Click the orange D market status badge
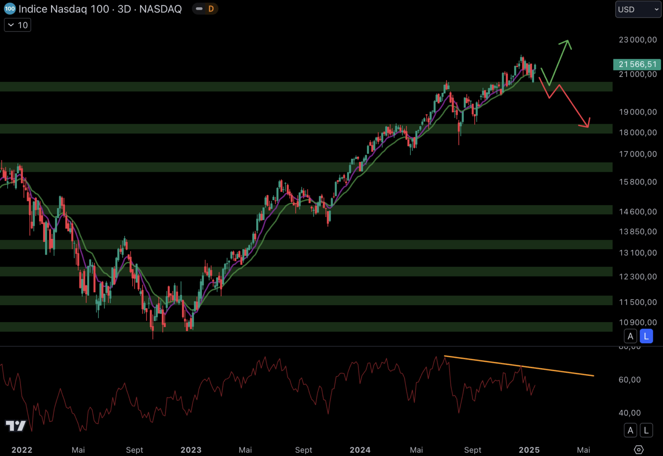663x456 pixels. [211, 8]
